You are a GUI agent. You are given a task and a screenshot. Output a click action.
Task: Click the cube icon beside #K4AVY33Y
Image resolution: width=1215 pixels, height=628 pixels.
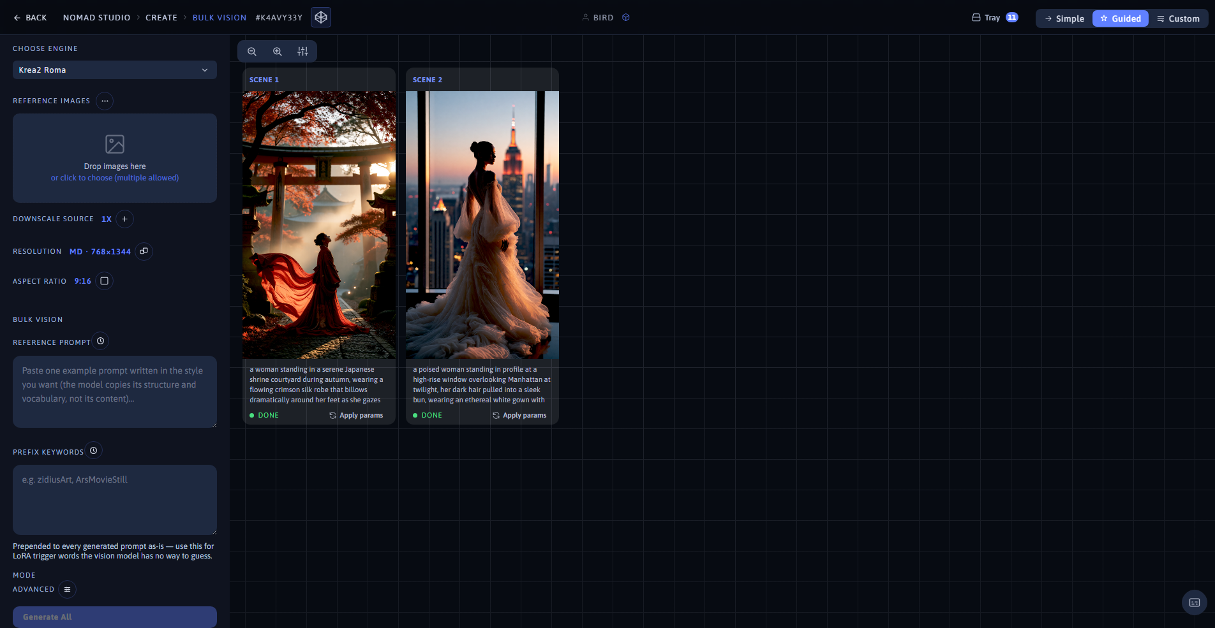point(321,17)
